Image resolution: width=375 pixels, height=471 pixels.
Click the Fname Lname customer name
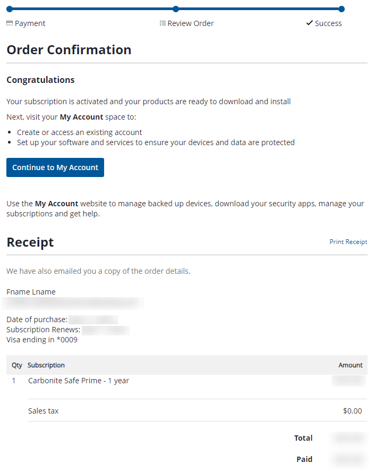click(x=31, y=292)
